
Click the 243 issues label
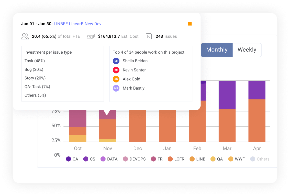pos(166,36)
